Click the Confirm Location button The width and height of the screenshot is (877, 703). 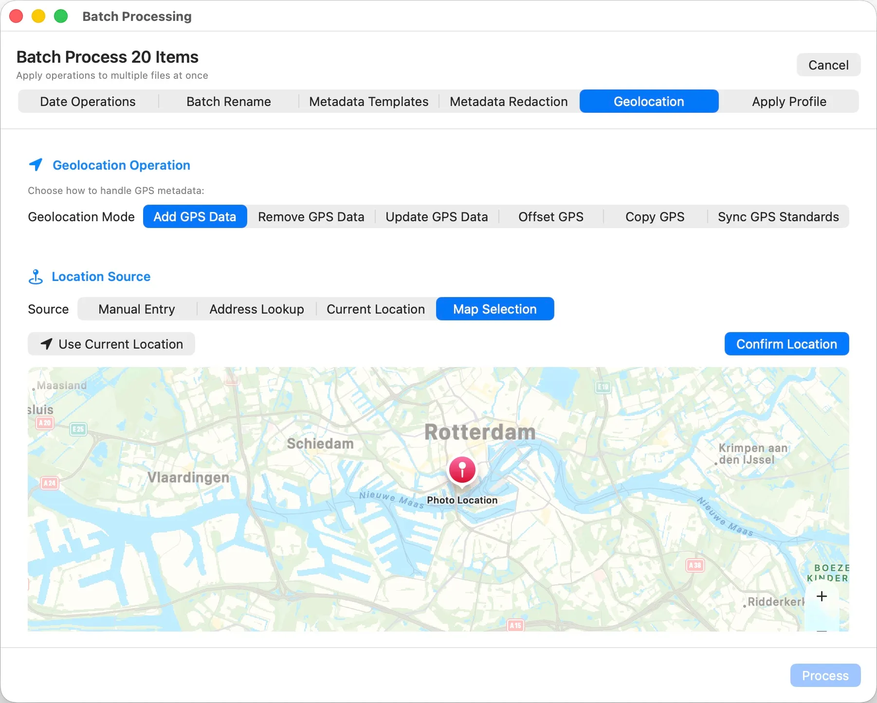[786, 344]
